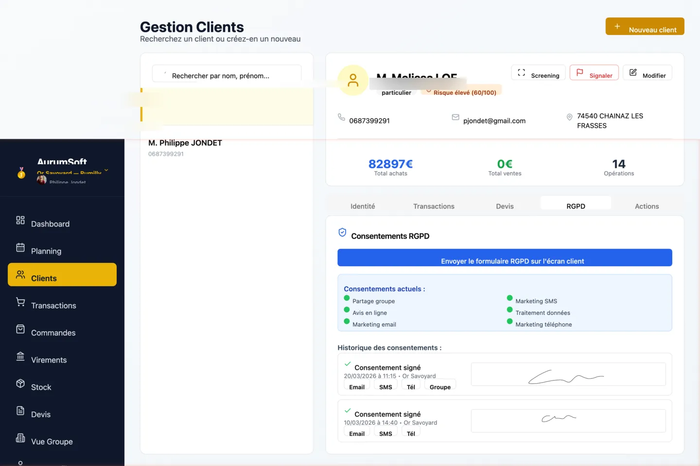Click phone number 0687399291 in the header
This screenshot has width=700, height=466.
pyautogui.click(x=369, y=121)
